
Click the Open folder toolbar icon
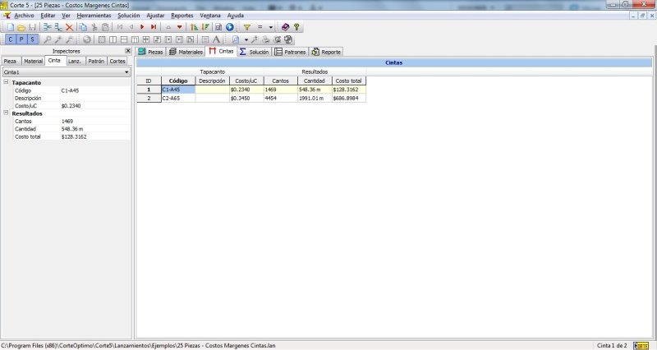click(21, 27)
